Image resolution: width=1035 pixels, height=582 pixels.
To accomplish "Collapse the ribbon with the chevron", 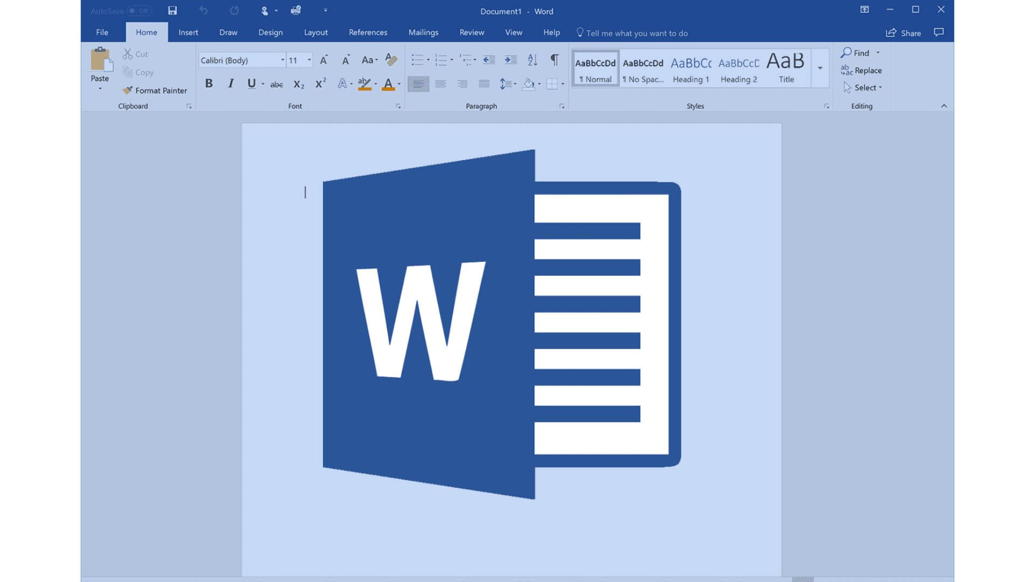I will point(944,106).
